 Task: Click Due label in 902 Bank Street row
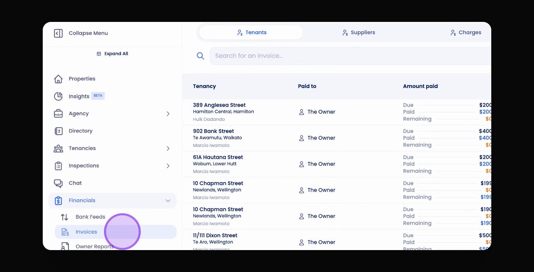tap(408, 131)
